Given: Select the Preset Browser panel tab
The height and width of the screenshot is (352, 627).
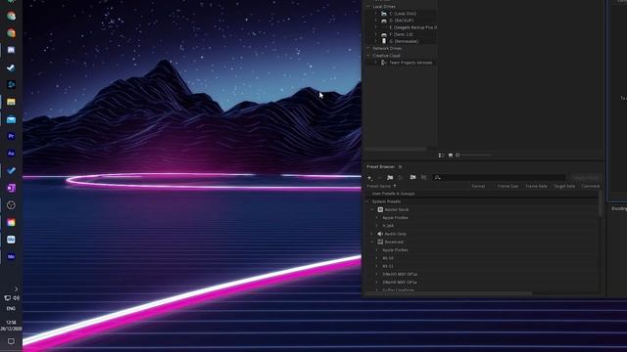Looking at the screenshot, I should coord(381,167).
